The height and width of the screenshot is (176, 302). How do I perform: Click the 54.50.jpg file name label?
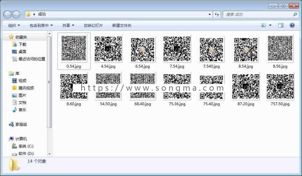point(108,104)
